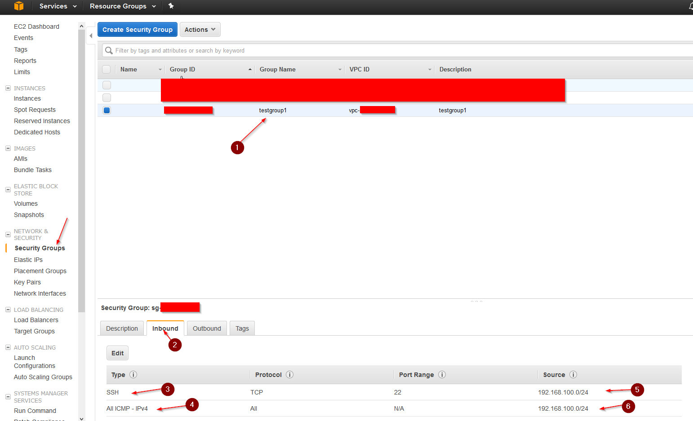This screenshot has width=693, height=421.
Task: Check the first security group row checkbox
Action: (107, 85)
